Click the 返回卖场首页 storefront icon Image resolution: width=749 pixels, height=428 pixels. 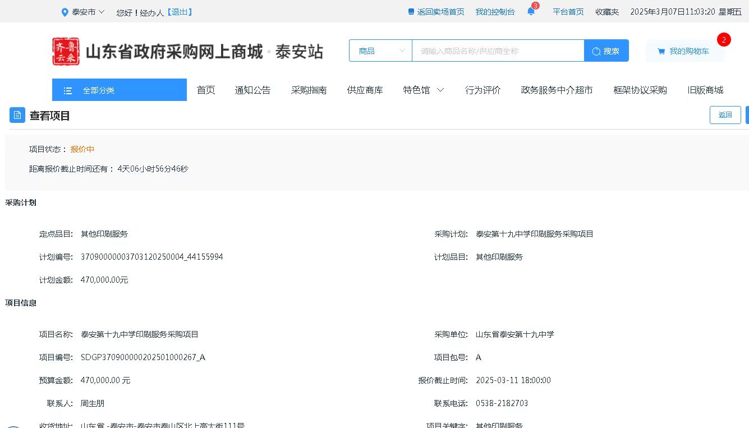click(x=411, y=12)
